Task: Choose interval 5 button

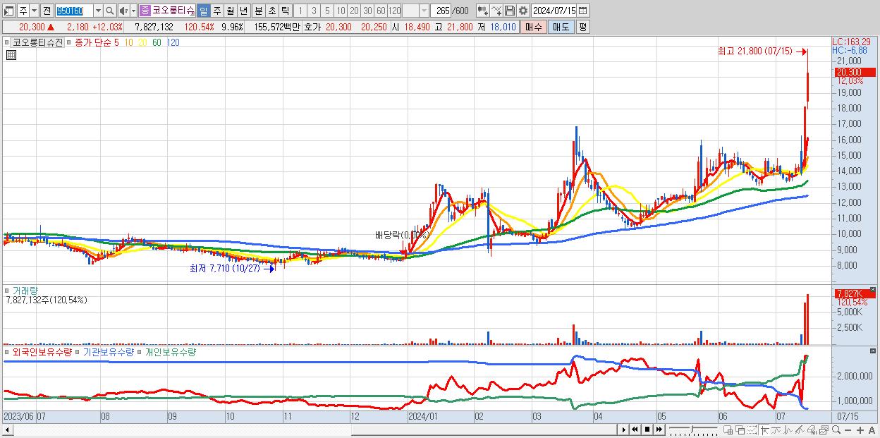Action: click(327, 11)
